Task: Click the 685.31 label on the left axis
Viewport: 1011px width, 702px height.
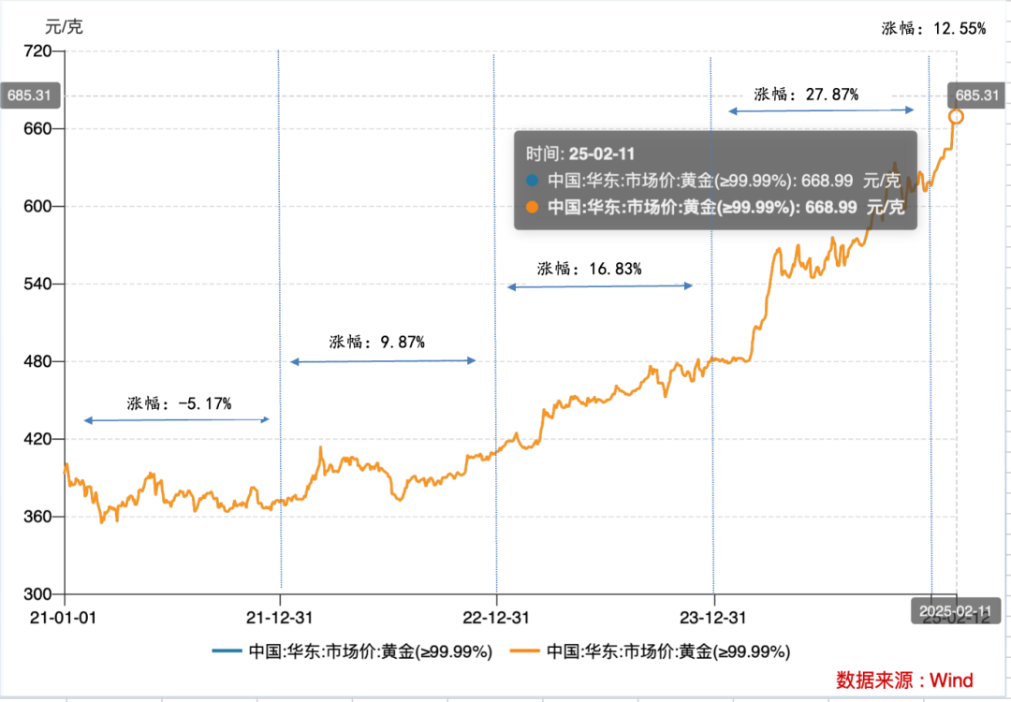Action: tap(30, 95)
